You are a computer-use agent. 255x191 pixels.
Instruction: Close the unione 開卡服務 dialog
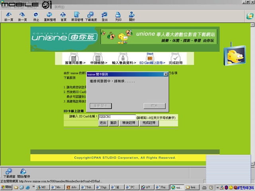[166, 74]
